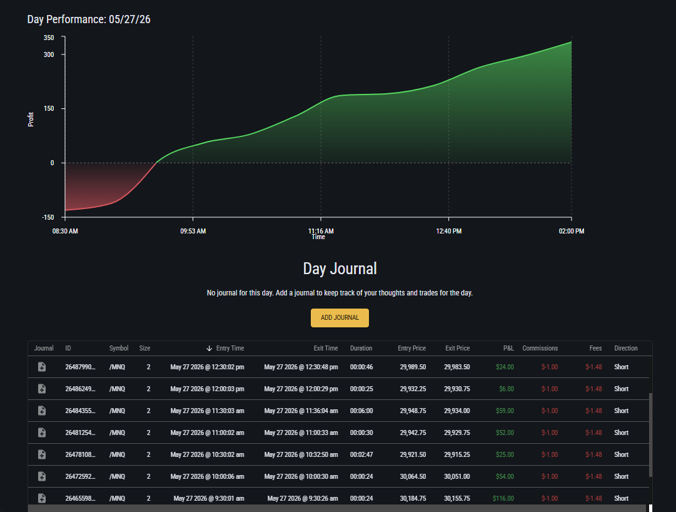This screenshot has height=512, width=676.
Task: Click trade ID 26472592
Action: (80, 476)
